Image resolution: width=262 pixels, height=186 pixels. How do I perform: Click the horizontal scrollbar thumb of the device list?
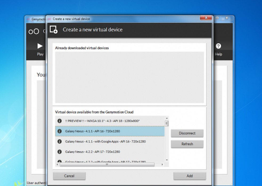pyautogui.click(x=107, y=165)
